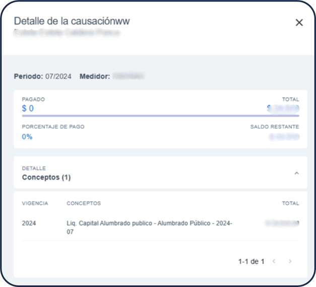Click the 1-1 de 1 pagination label
This screenshot has height=287, width=316.
[251, 261]
